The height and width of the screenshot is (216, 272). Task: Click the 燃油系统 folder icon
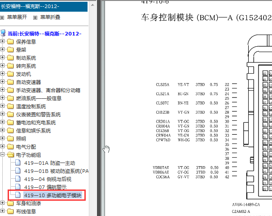(x=10, y=98)
